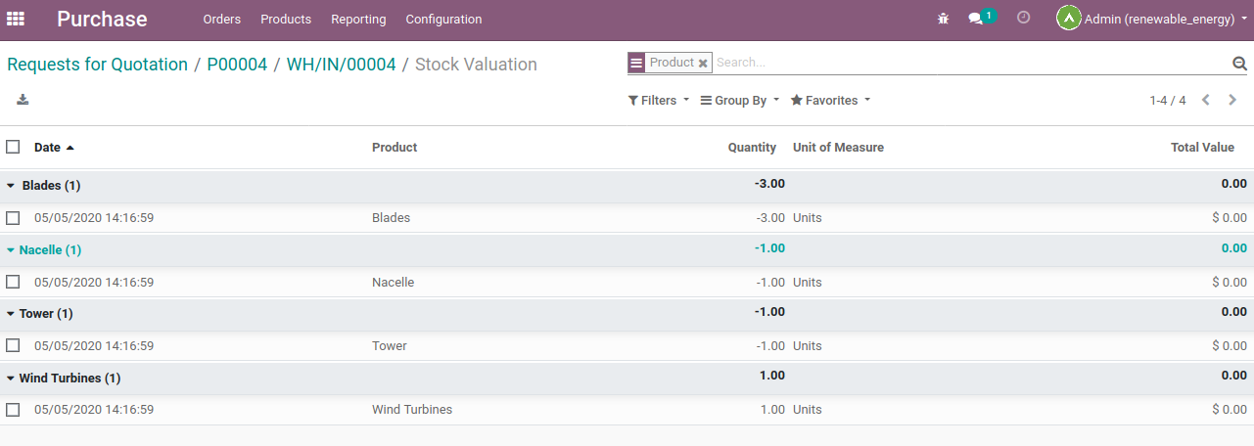Click the Units cell in Nacelle row

click(x=808, y=283)
